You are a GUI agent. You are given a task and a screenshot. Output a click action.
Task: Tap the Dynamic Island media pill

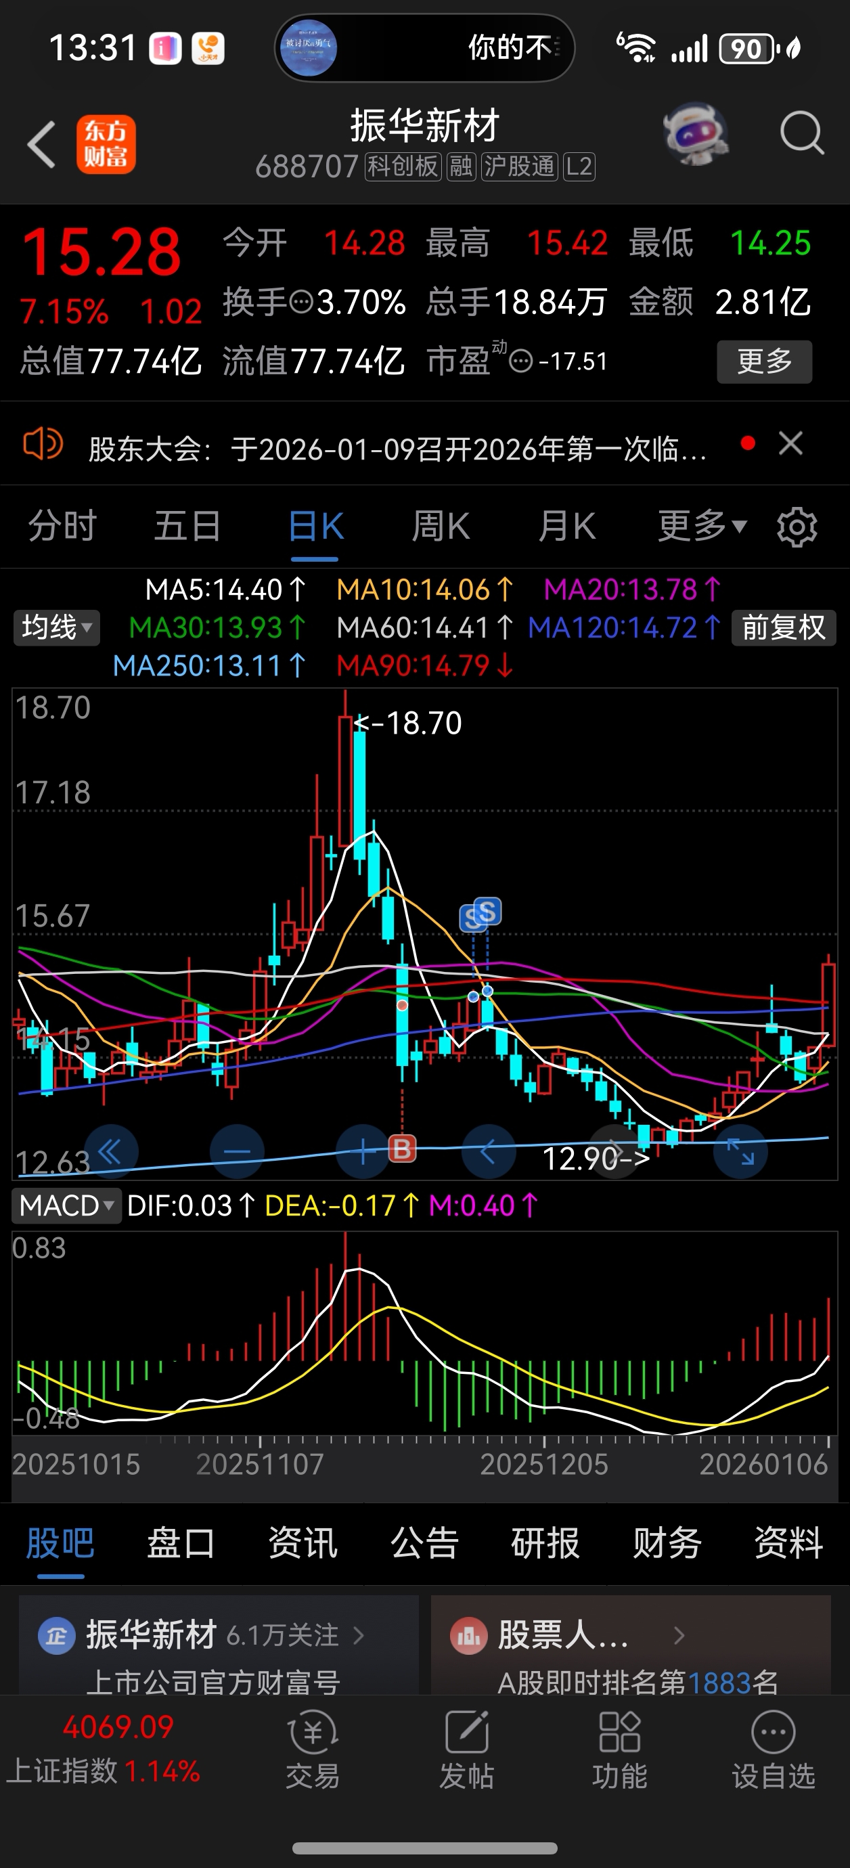424,48
